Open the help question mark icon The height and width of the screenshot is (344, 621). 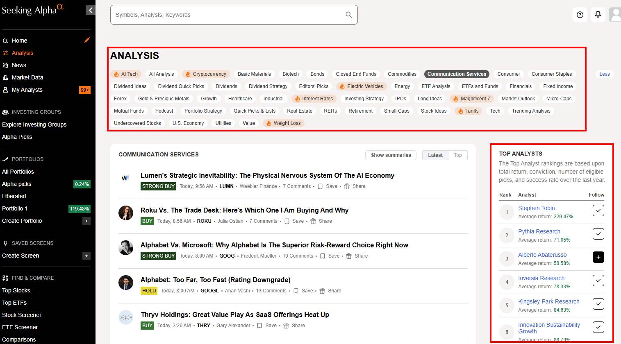pyautogui.click(x=580, y=15)
